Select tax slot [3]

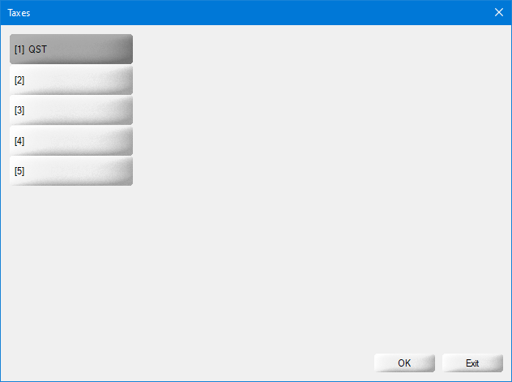[x=71, y=110]
